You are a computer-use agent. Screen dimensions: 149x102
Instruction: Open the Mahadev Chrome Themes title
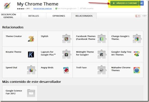tap(121, 69)
